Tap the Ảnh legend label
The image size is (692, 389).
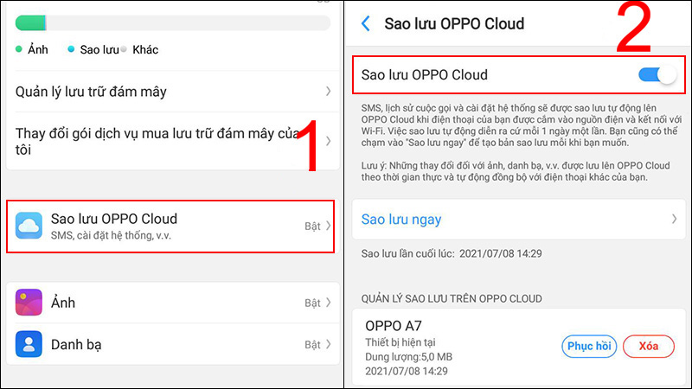(x=37, y=49)
